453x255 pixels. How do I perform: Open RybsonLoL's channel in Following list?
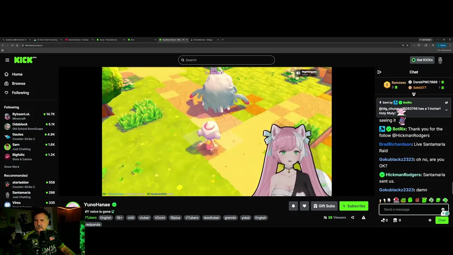tap(29, 116)
